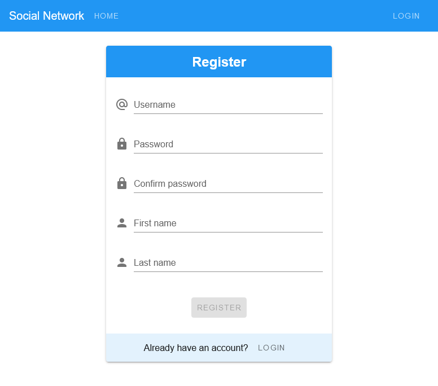Click the @ icon beside Username

pos(122,104)
